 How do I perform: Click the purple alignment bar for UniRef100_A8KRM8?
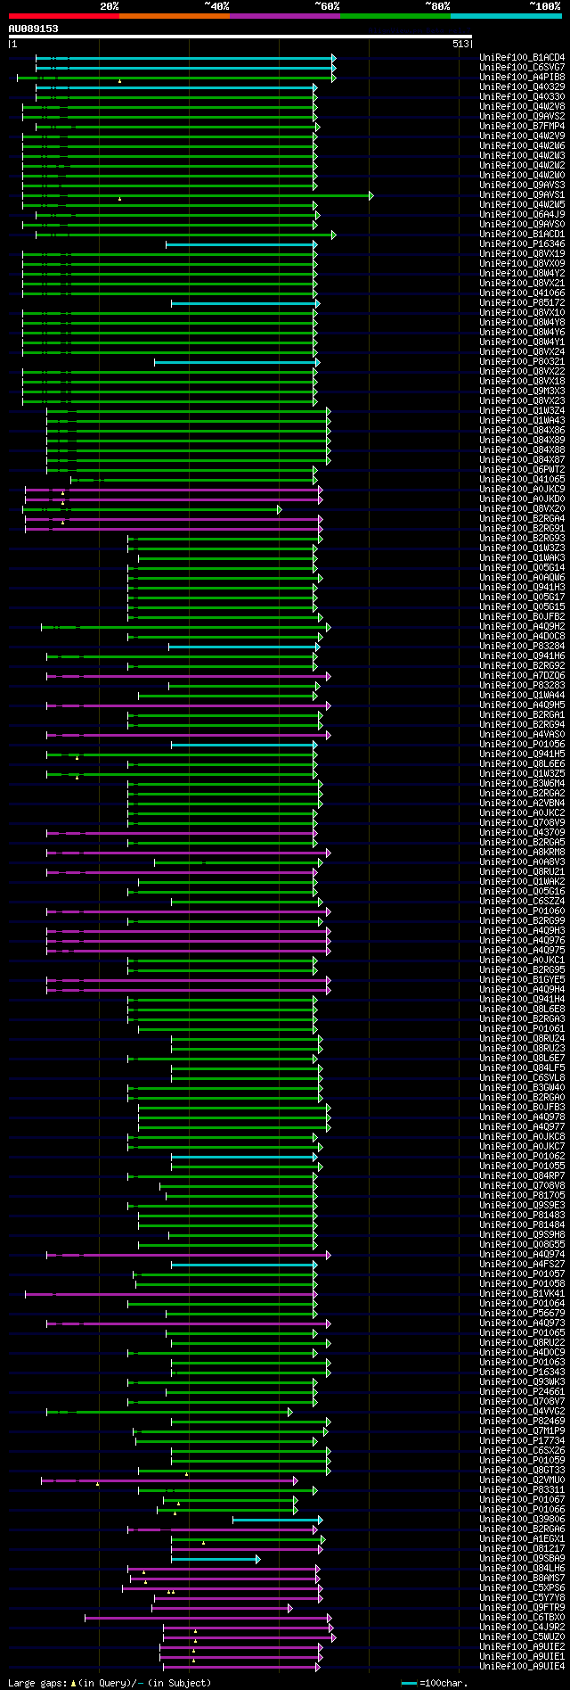point(189,853)
